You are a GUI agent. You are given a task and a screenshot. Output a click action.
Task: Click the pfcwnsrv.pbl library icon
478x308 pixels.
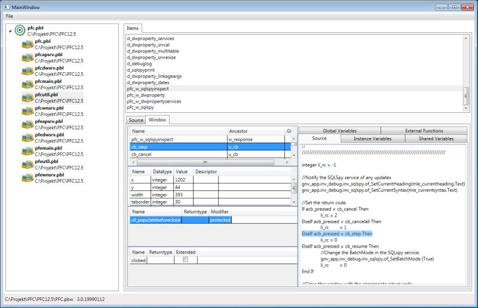[x=27, y=111]
